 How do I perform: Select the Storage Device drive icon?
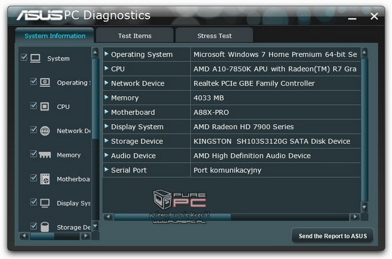pyautogui.click(x=45, y=227)
